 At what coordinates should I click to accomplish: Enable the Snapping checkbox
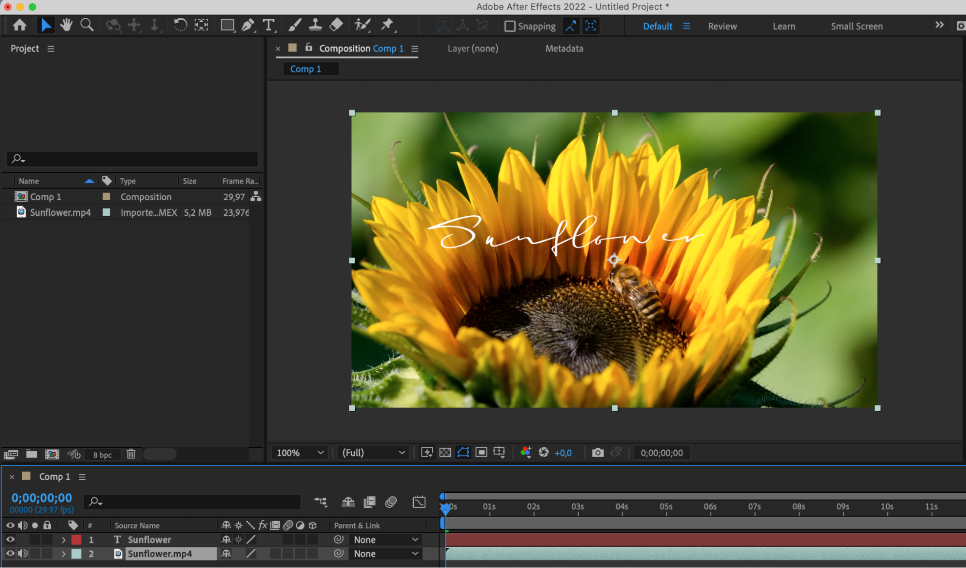[x=510, y=26]
